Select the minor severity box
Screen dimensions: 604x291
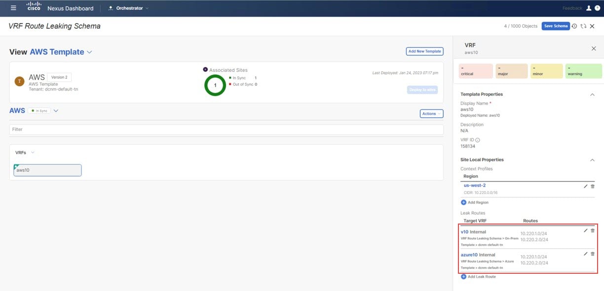547,71
